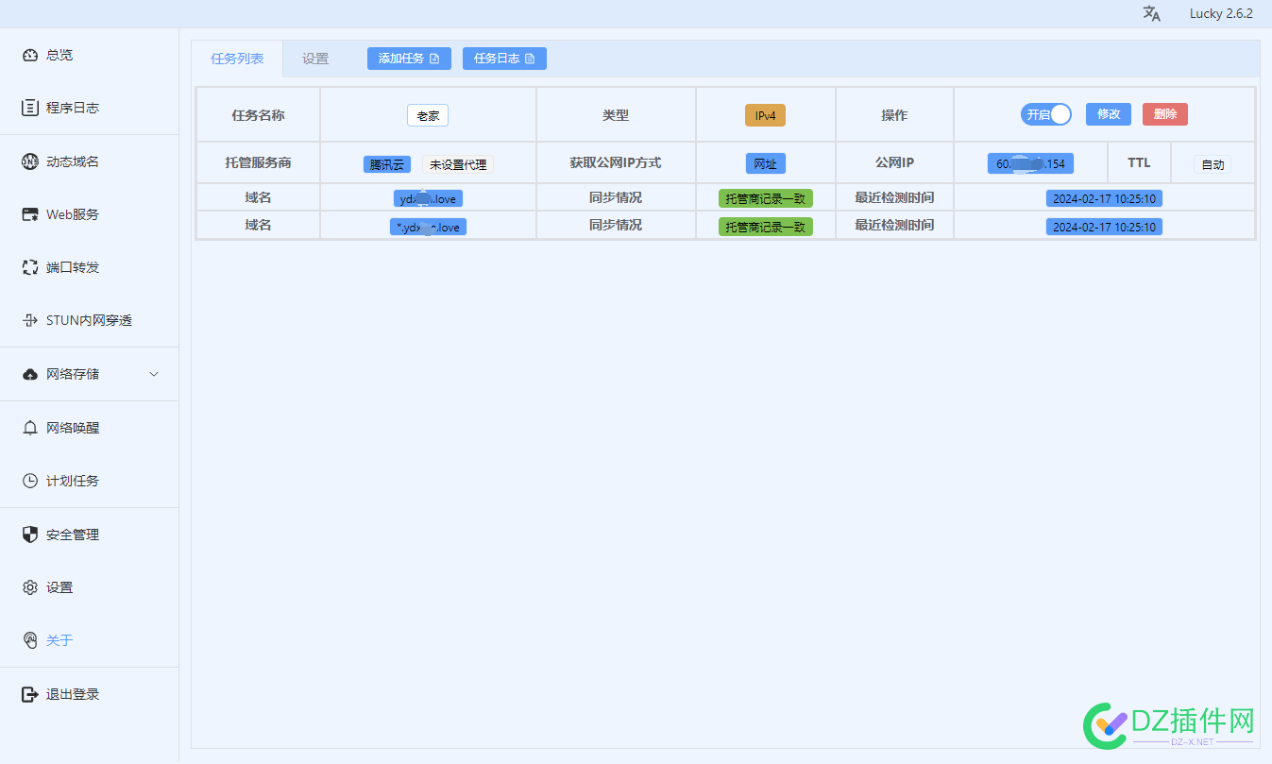Switch to the 任务列表 tab

coord(237,59)
